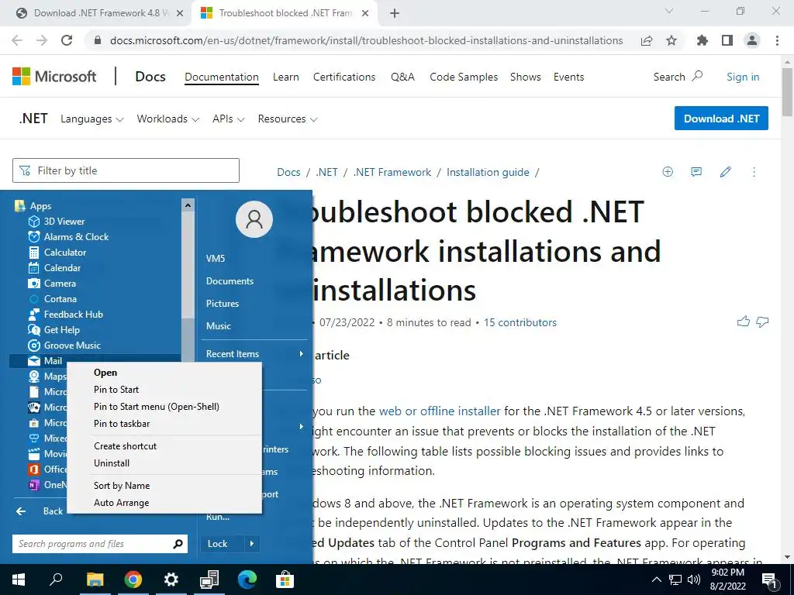Click the page vertical scrollbar thumb
The image size is (794, 595).
pyautogui.click(x=788, y=92)
